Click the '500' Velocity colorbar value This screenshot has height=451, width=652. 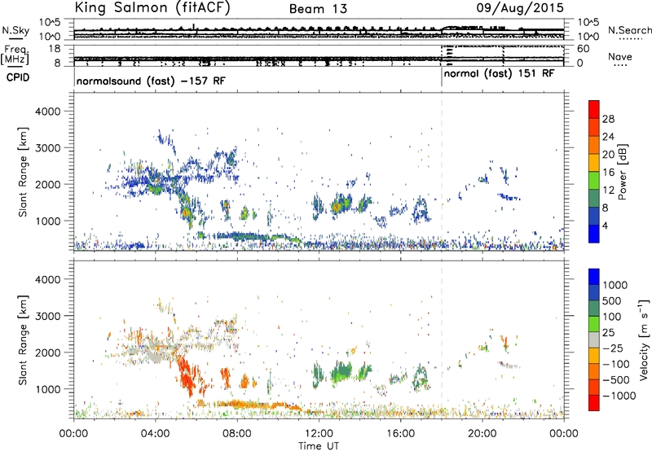[x=612, y=300]
